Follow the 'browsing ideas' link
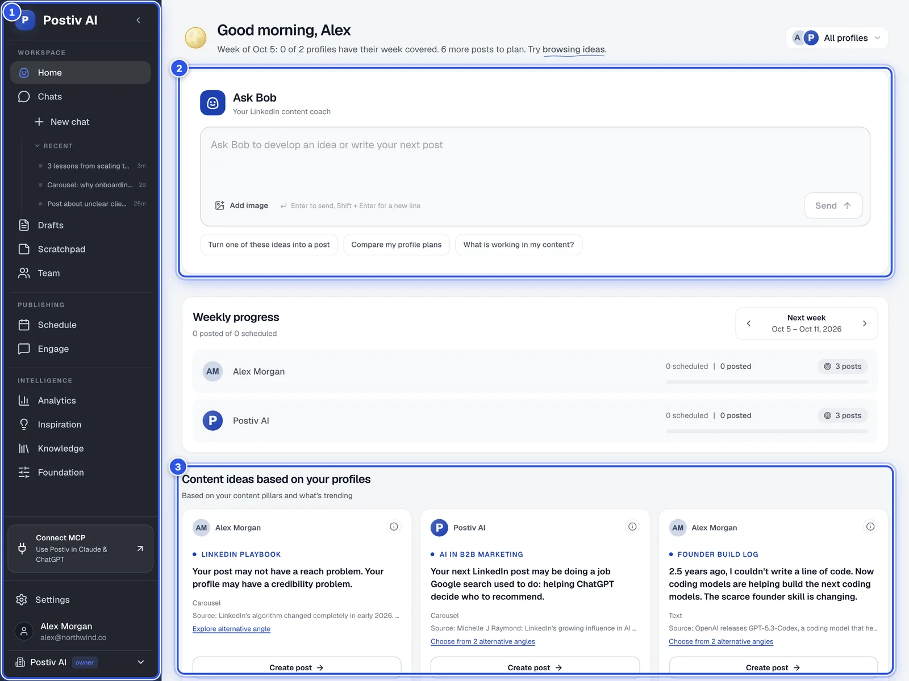The image size is (909, 681). [x=574, y=49]
